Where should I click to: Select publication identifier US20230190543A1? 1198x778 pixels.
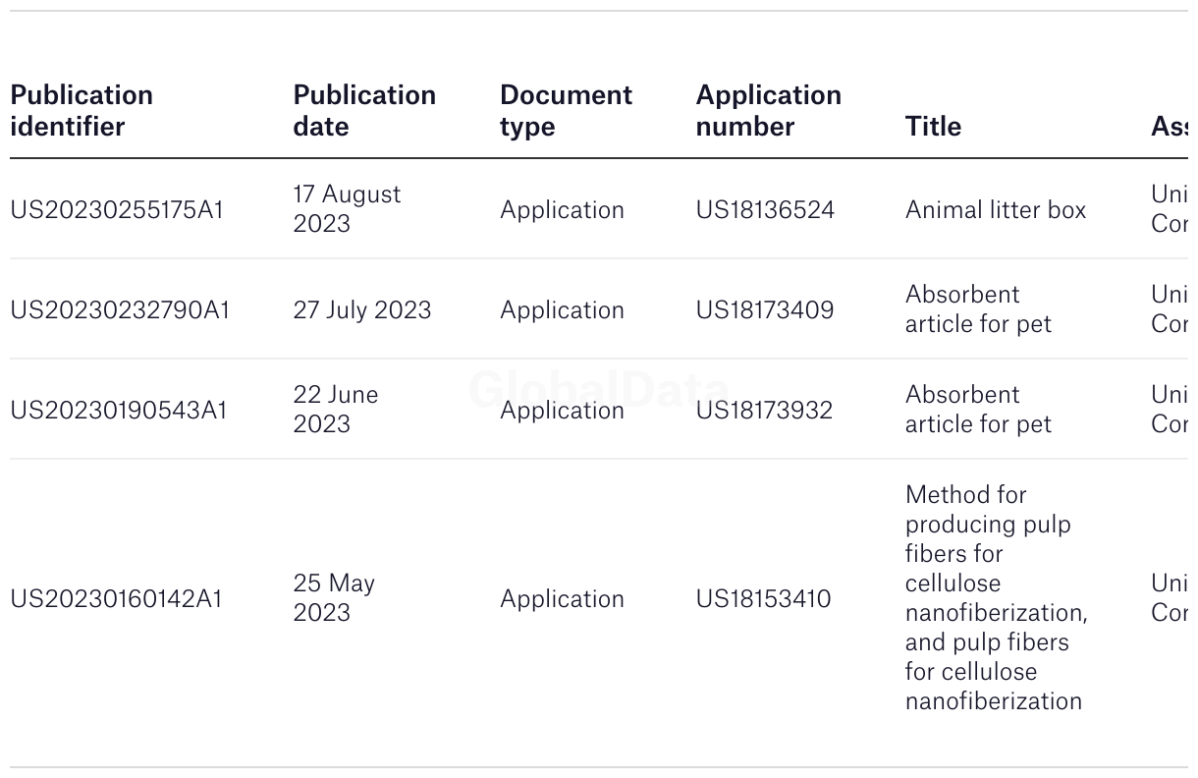[x=119, y=411]
